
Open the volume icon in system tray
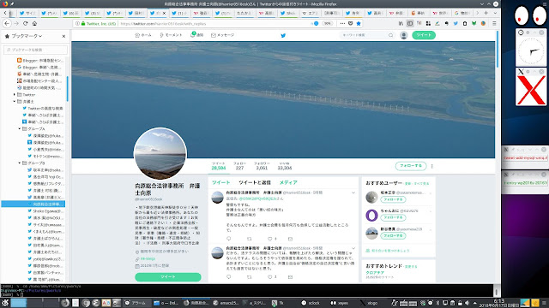[x=467, y=303]
